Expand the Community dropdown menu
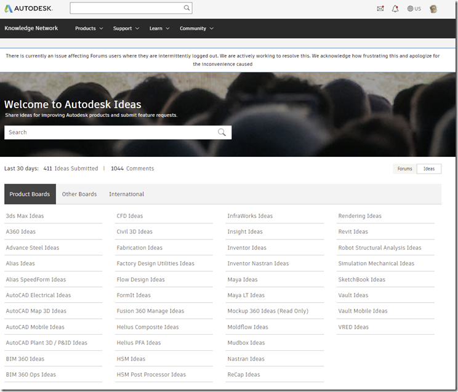This screenshot has height=392, width=458. [196, 28]
